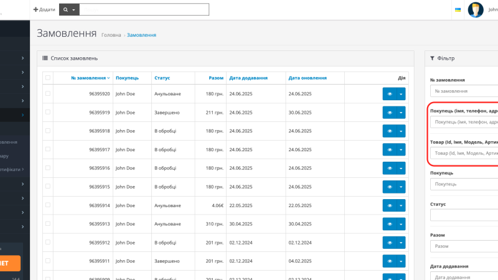Focus Покупець (імя, телефон) filter field
Screen dimensions: 498x280
tap(464, 122)
